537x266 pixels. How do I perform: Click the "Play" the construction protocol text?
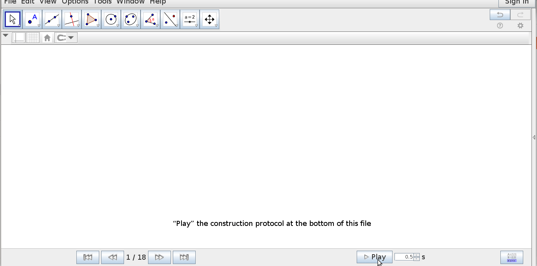point(272,224)
